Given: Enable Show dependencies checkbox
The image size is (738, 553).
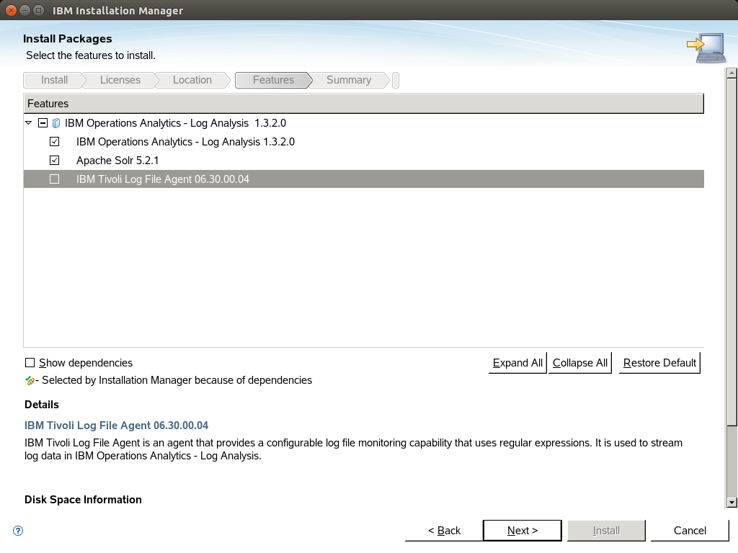Looking at the screenshot, I should pyautogui.click(x=30, y=363).
